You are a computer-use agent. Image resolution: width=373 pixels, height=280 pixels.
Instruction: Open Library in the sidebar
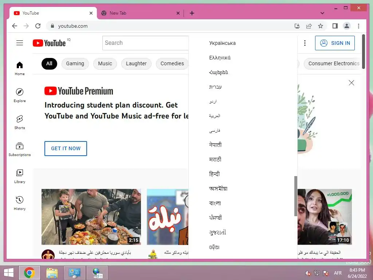tap(20, 176)
